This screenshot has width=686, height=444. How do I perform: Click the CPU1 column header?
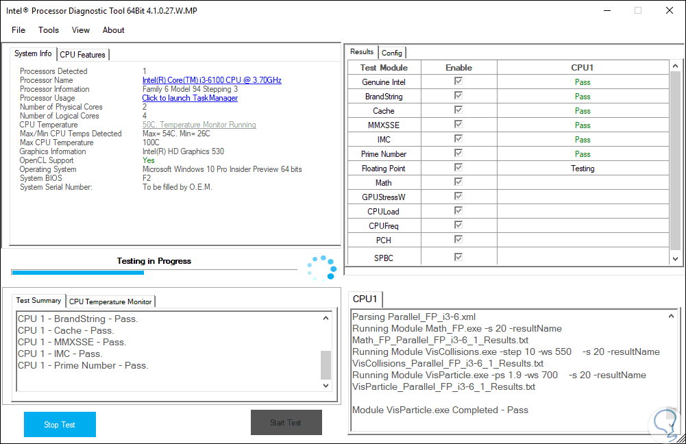583,67
